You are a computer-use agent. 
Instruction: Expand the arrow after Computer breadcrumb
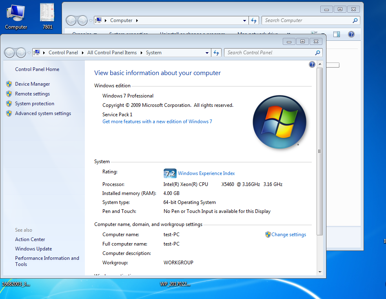[x=137, y=20]
